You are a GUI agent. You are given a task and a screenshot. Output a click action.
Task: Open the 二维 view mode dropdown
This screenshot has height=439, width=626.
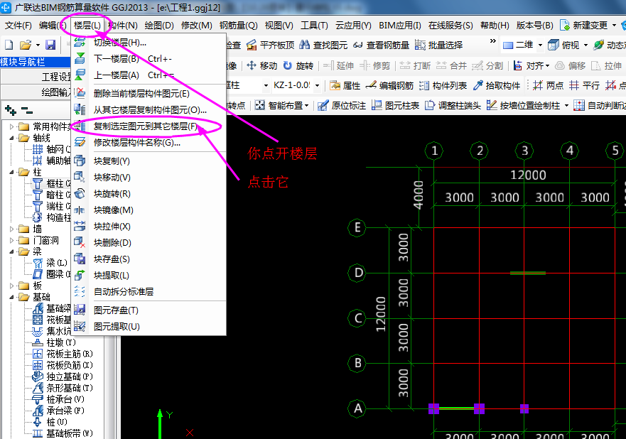tap(540, 45)
